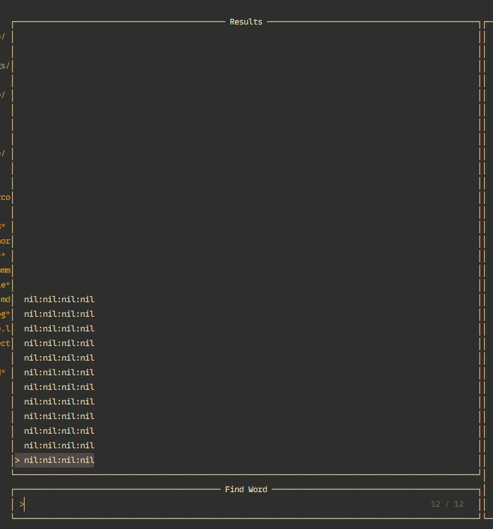Click the Results panel title
The width and height of the screenshot is (493, 529).
[246, 22]
